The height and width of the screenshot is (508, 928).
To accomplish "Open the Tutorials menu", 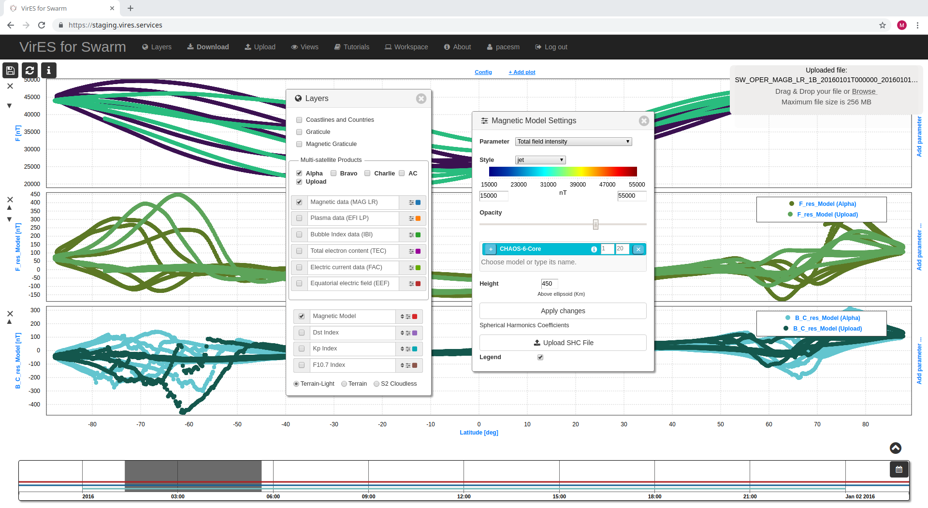I will 351,47.
